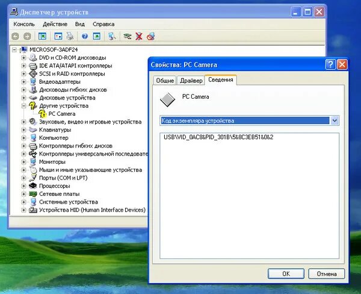Click the blue Help question mark icon
Screen dimensions: 361x294
pyautogui.click(x=85, y=36)
